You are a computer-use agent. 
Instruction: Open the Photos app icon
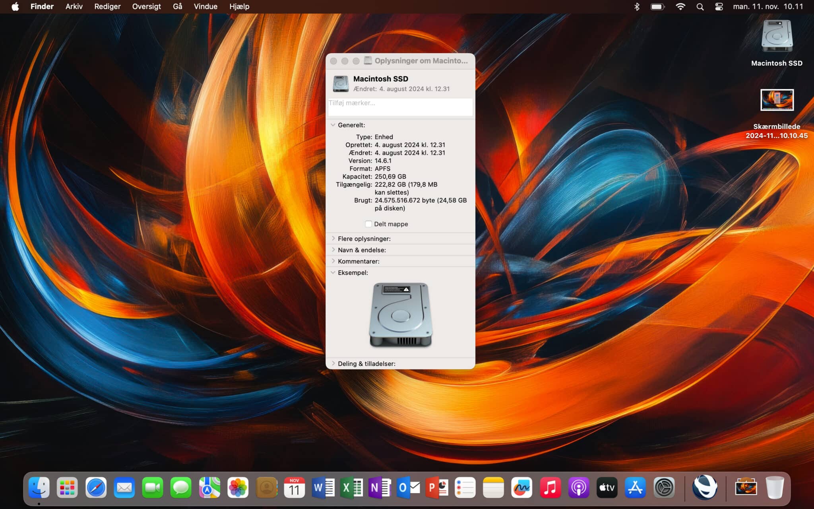coord(238,488)
